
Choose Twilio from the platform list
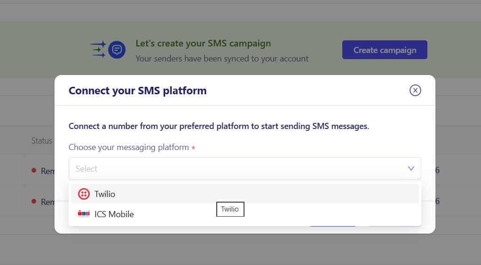point(245,194)
